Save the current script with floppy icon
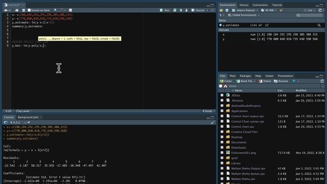327x184 pixels. 24,10
